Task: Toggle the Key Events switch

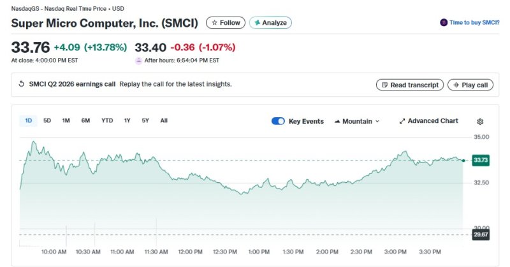Action: click(x=278, y=121)
